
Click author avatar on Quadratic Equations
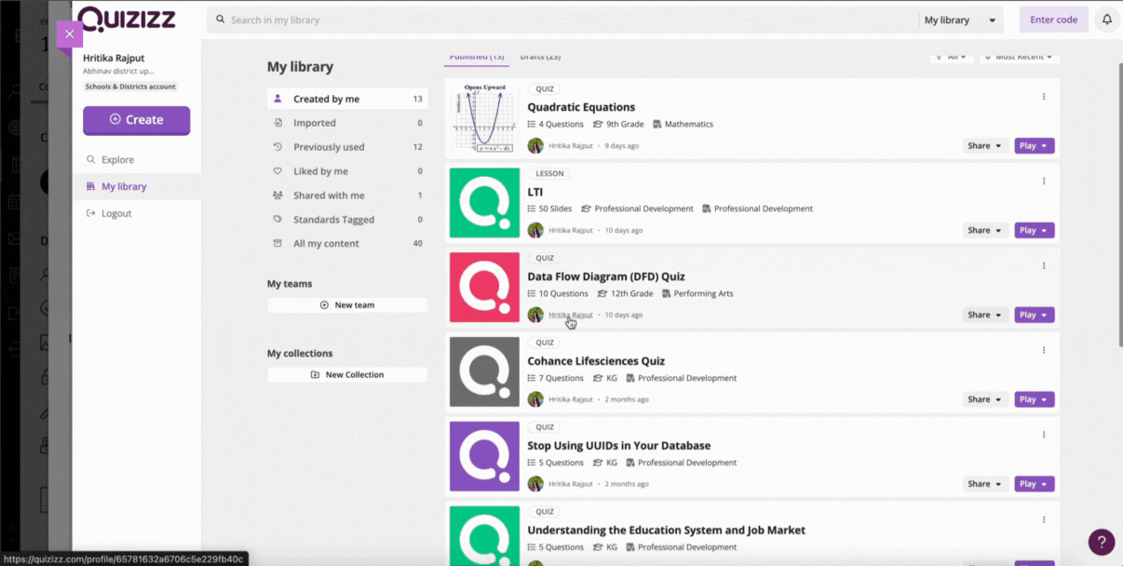click(535, 146)
